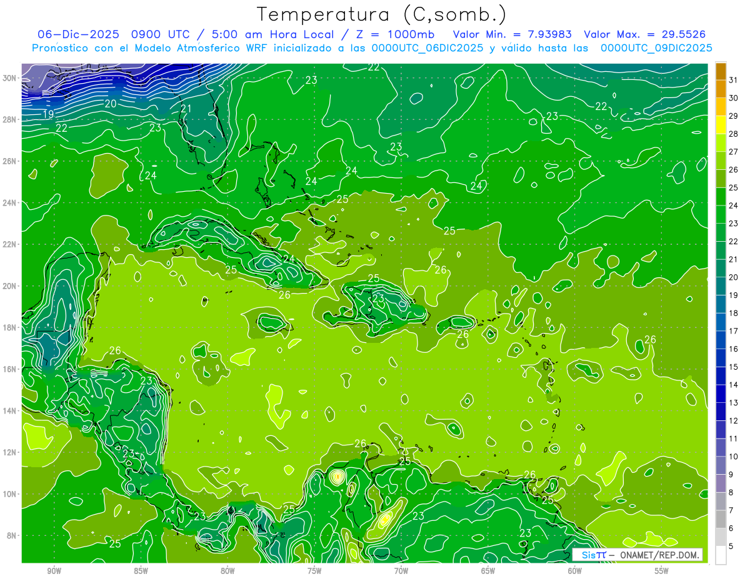The image size is (750, 579).
Task: Click the colorbar value label 5
Action: coord(732,547)
